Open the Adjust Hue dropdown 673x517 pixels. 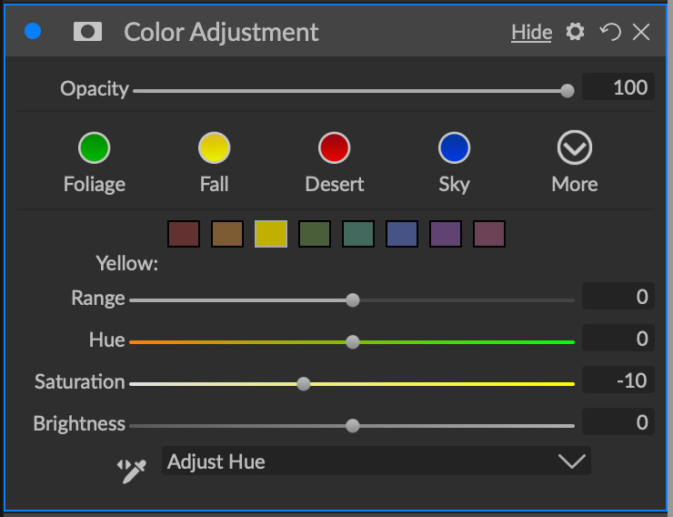376,461
